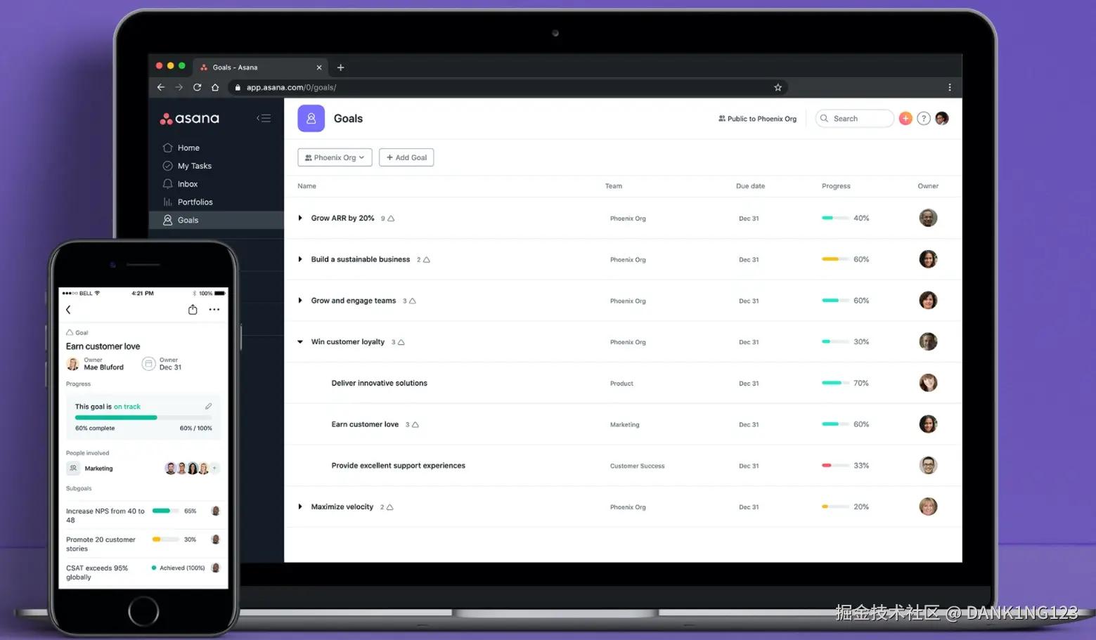Screen dimensions: 1096x640
Task: Tap Promote 20 customer stories subgoal
Action: point(143,544)
